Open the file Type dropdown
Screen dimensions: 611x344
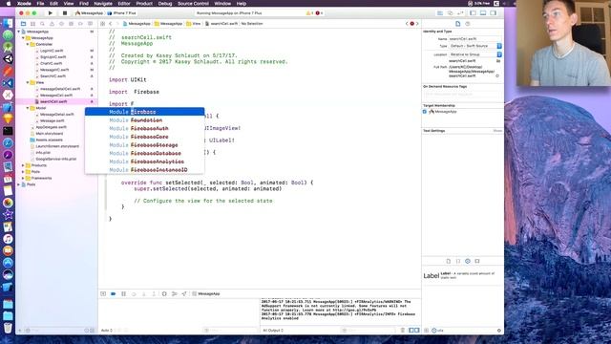pyautogui.click(x=475, y=46)
